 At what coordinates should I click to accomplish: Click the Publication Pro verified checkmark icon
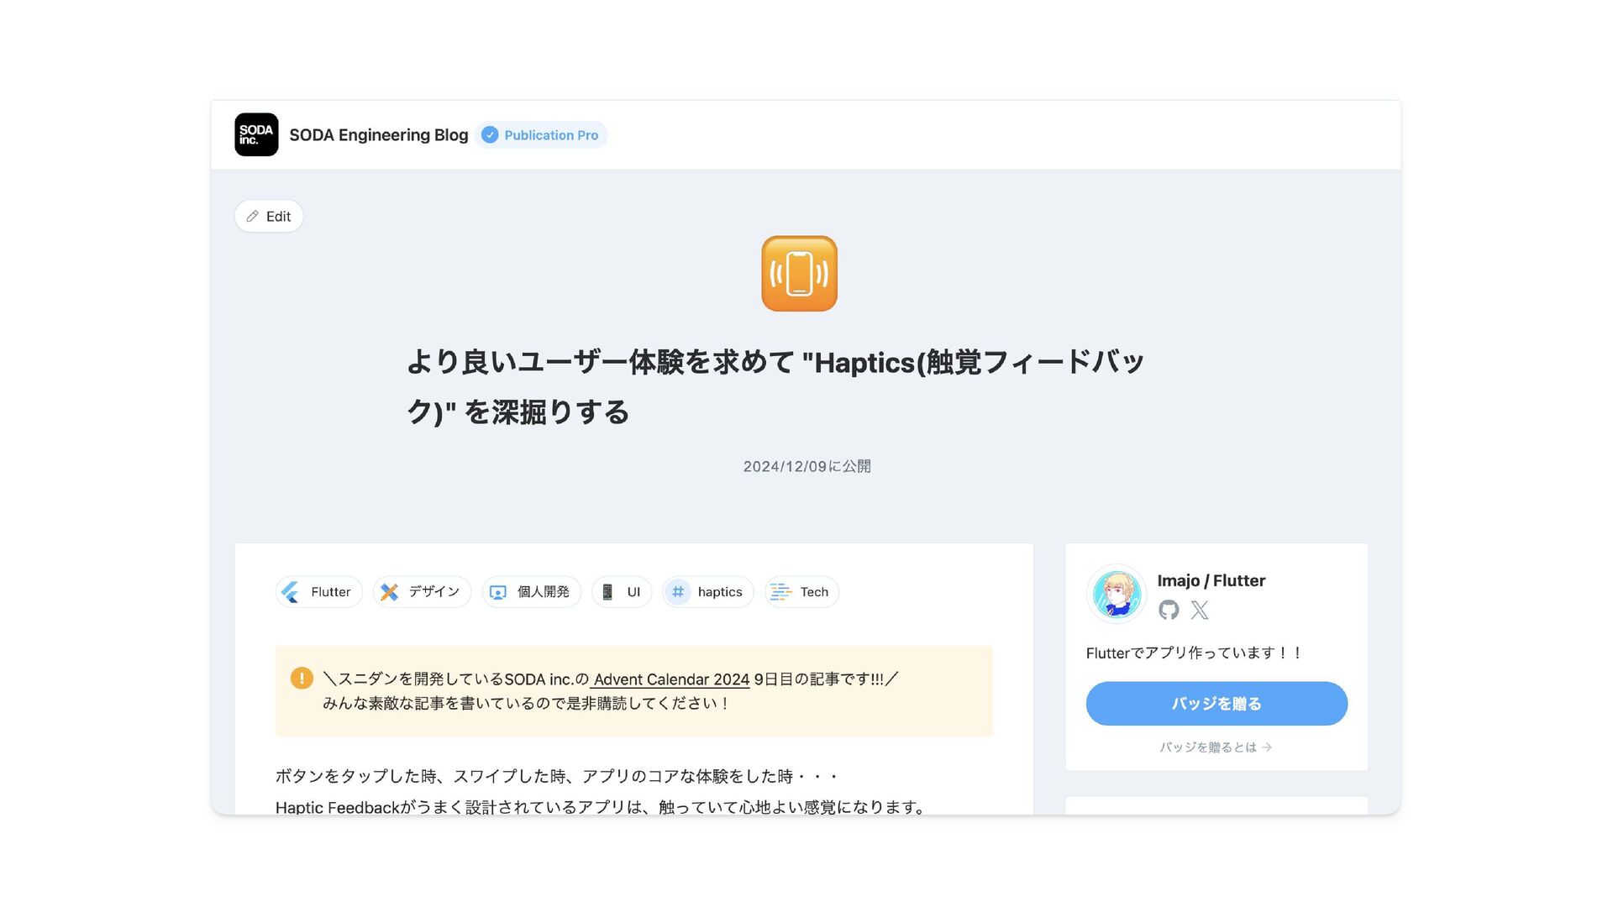click(490, 135)
